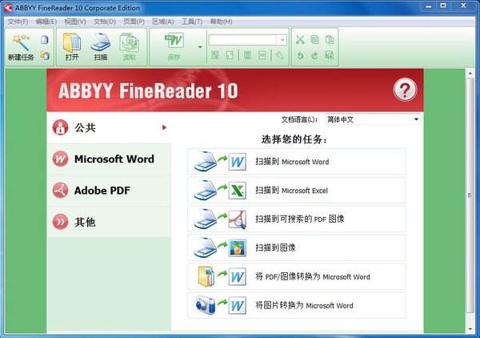480x338 pixels.
Task: Click the 打开 folder icon in toolbar
Action: pyautogui.click(x=72, y=42)
